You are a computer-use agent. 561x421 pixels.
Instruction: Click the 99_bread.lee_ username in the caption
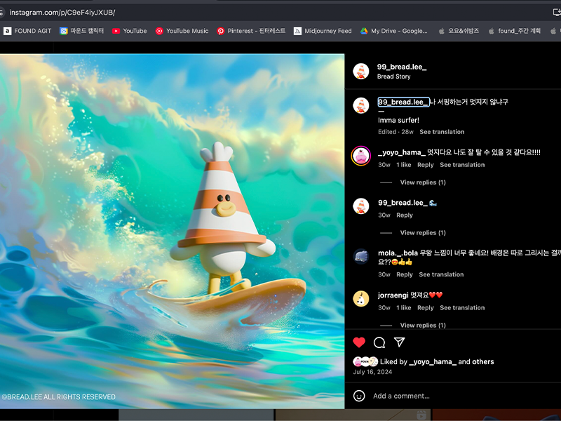click(403, 102)
